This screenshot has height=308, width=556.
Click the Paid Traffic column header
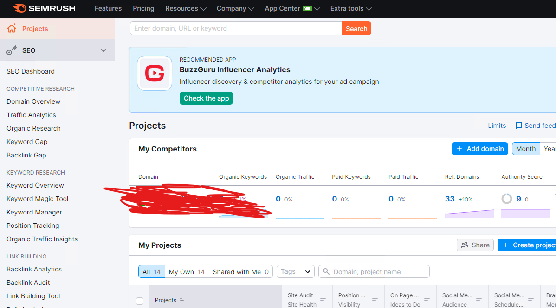(403, 177)
